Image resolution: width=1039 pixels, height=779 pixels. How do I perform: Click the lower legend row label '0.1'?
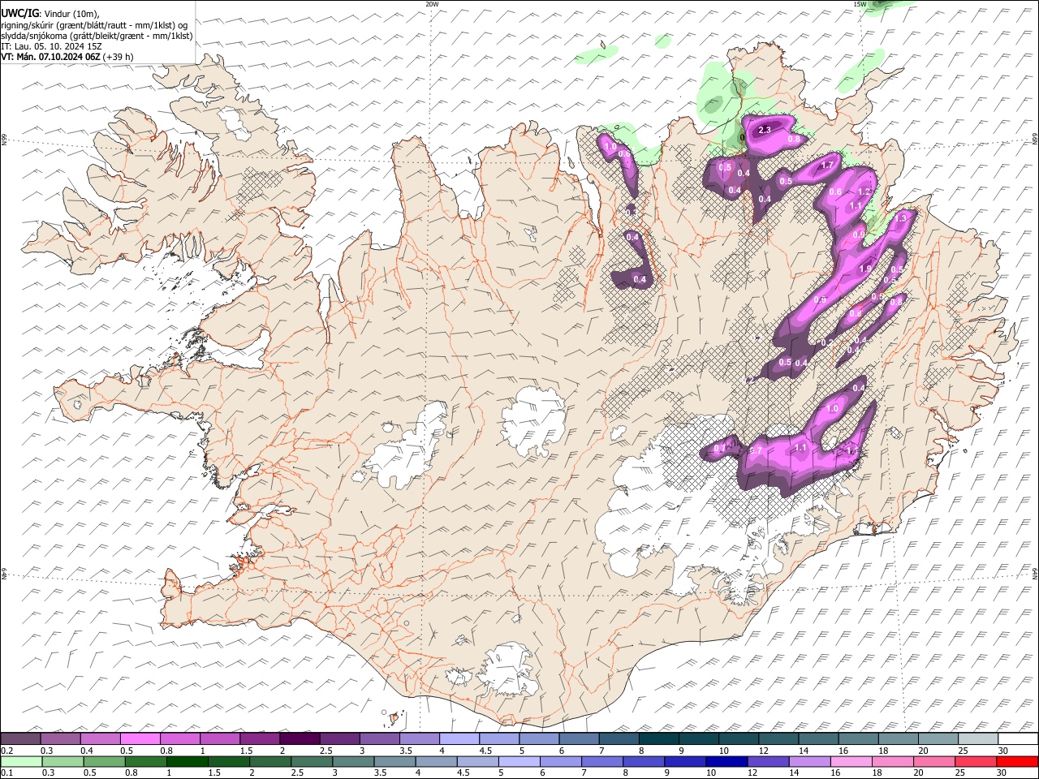7,773
